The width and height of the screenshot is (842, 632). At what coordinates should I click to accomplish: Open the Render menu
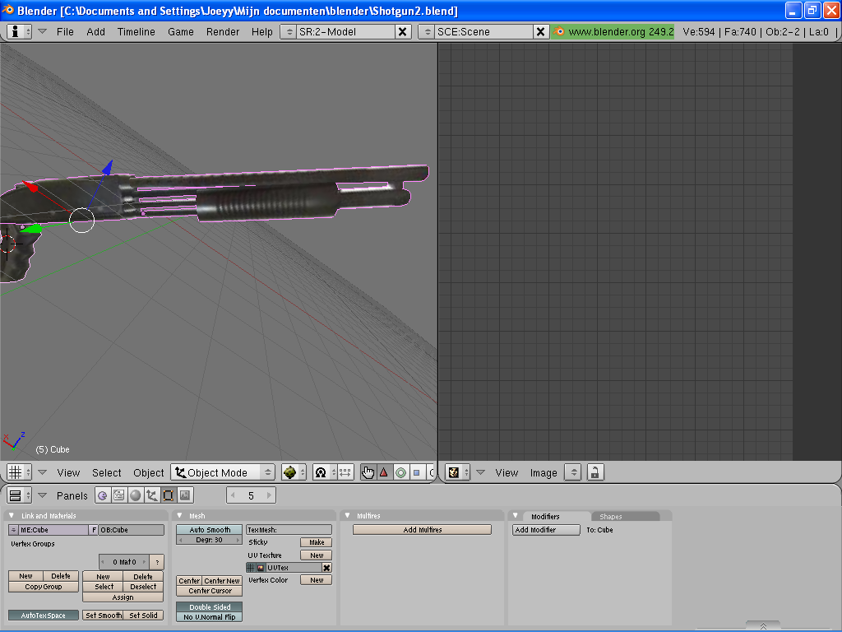(x=223, y=31)
